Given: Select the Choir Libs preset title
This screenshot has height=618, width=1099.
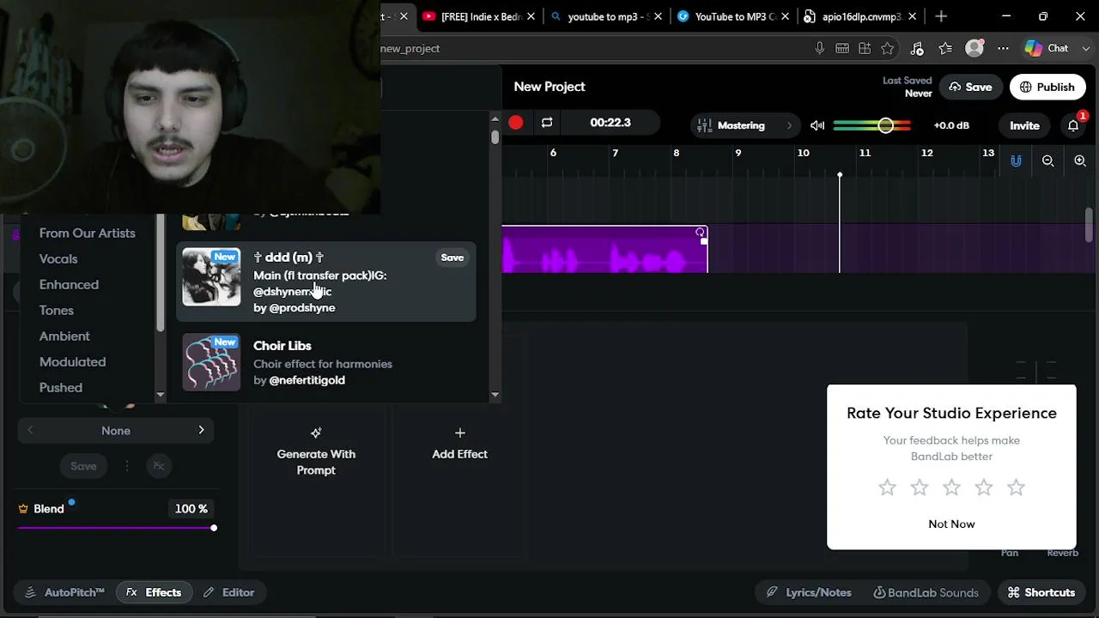Looking at the screenshot, I should tap(282, 346).
